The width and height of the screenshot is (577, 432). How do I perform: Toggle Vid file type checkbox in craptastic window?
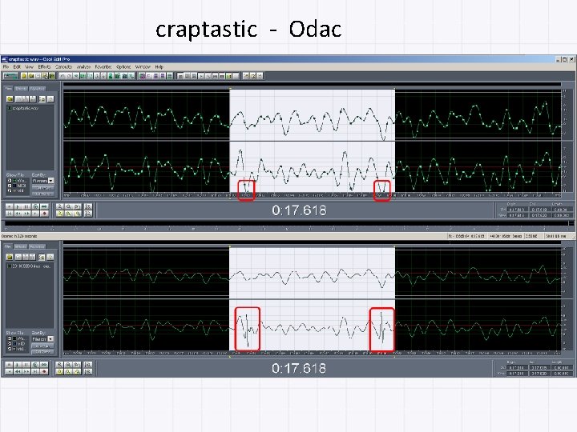[x=10, y=190]
